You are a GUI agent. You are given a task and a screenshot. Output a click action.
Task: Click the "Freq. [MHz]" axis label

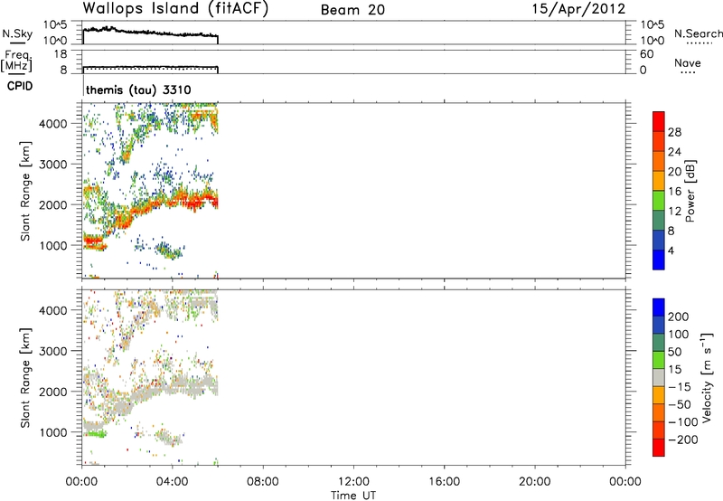point(16,61)
